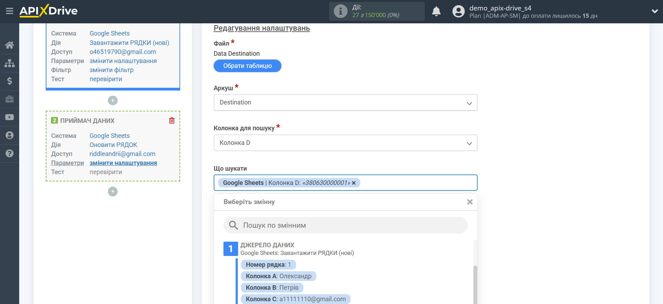Click the Data Destination file name
This screenshot has height=304, width=663.
click(x=236, y=54)
